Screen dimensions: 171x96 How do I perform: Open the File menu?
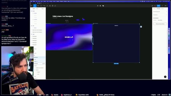[x=37, y=1]
